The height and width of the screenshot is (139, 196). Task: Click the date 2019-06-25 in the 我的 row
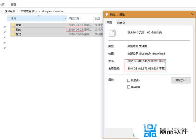point(76,30)
